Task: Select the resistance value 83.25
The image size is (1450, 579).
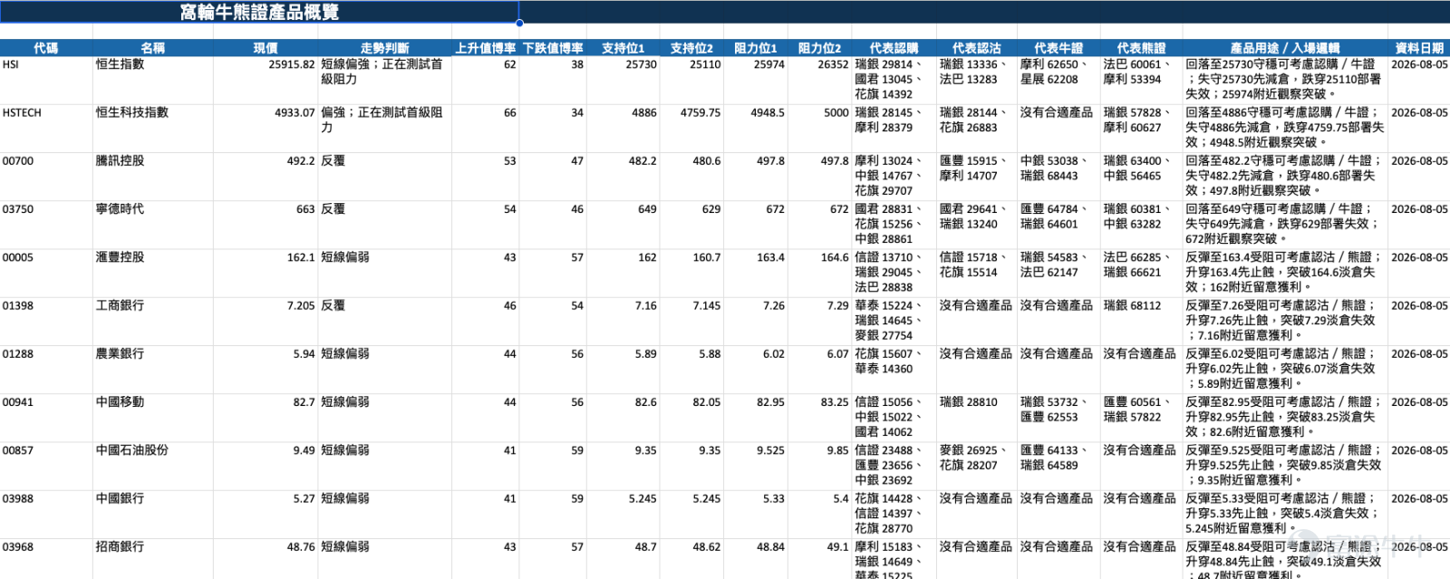Action: (x=820, y=417)
